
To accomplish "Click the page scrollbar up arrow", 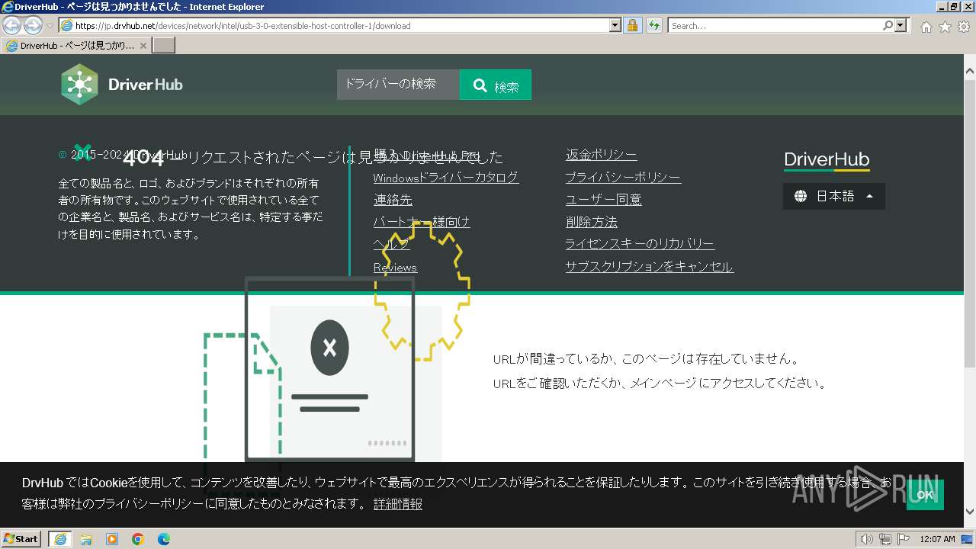I will click(970, 72).
